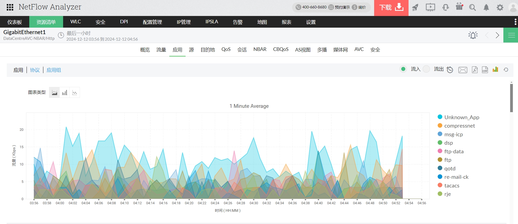Select the scatter plot chart type
The image size is (518, 224).
coord(75,93)
